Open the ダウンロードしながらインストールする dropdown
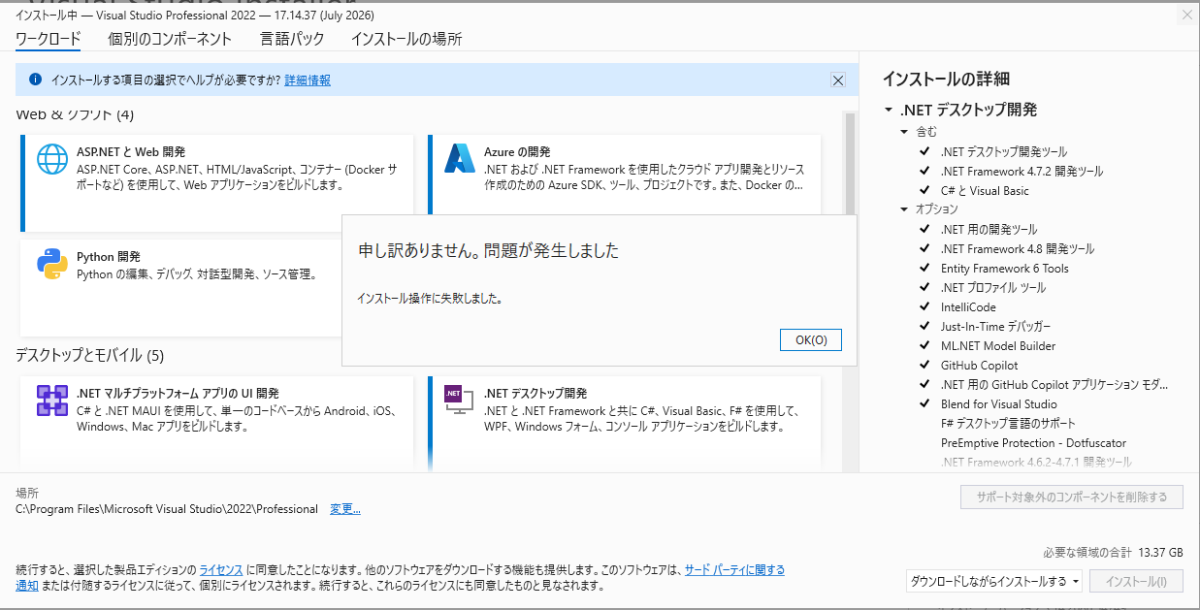The width and height of the screenshot is (1200, 610). (x=995, y=582)
